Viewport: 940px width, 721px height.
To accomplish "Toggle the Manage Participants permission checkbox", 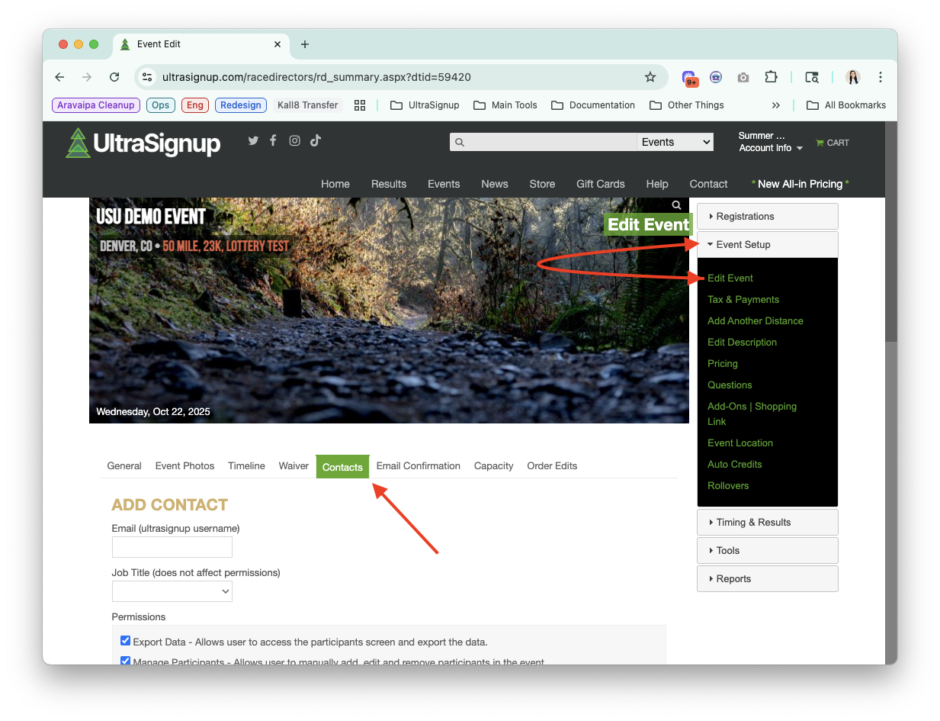I will pyautogui.click(x=126, y=661).
